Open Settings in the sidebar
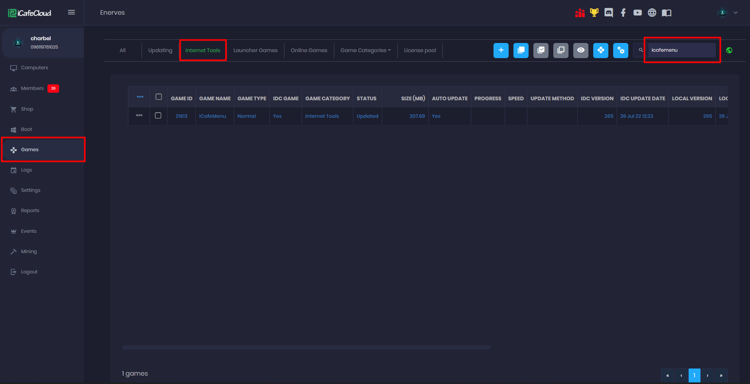The image size is (750, 384). pyautogui.click(x=42, y=190)
